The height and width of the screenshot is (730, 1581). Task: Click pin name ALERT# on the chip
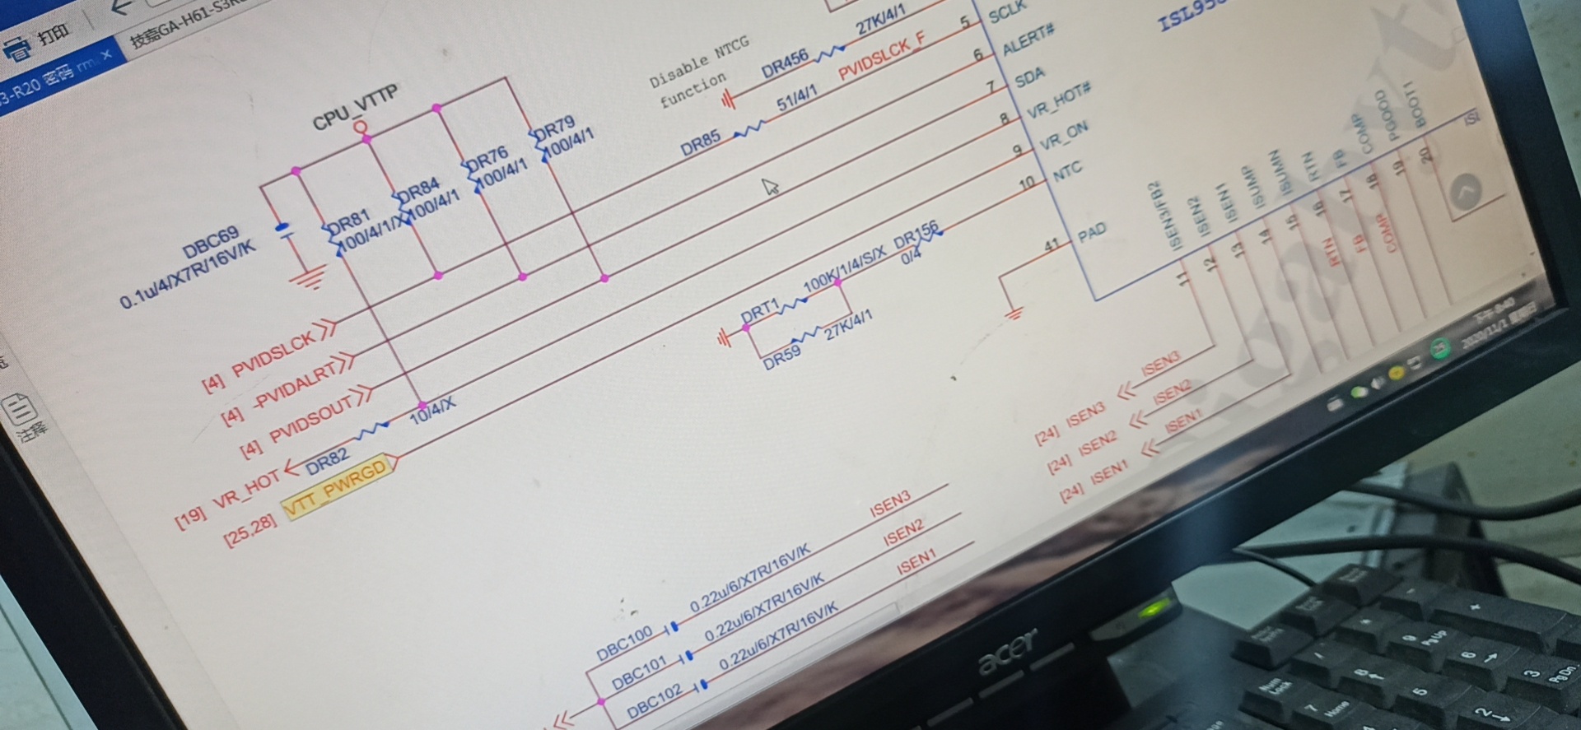tap(1028, 39)
